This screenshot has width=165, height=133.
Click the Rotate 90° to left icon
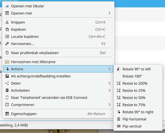click(x=119, y=69)
